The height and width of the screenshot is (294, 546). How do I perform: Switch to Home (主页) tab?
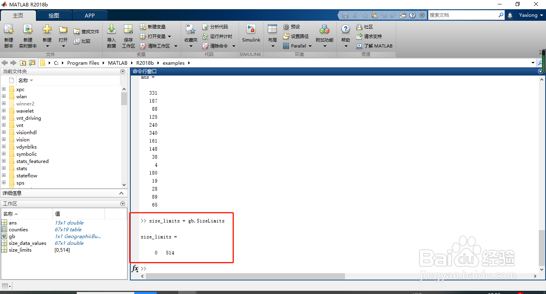18,16
